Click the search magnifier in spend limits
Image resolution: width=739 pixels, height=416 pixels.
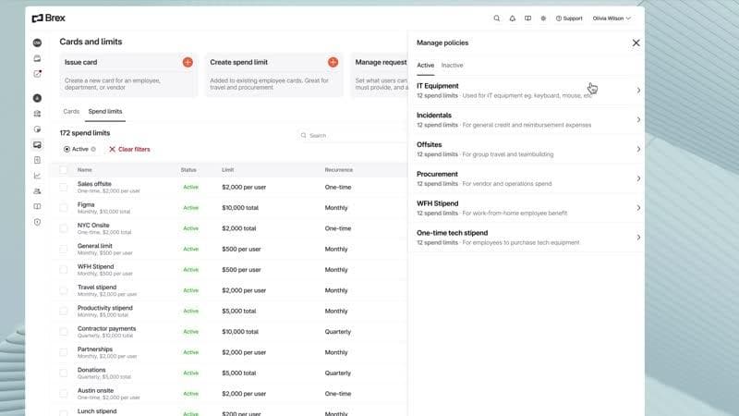coord(304,135)
